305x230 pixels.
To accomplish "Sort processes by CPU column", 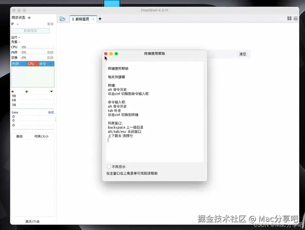I will pos(33,64).
